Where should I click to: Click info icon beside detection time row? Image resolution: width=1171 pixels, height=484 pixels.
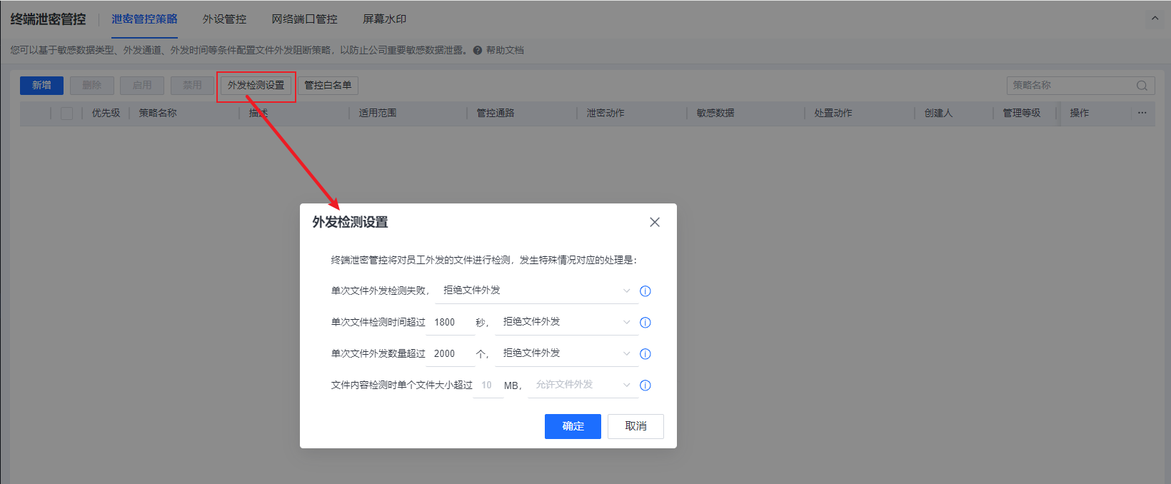[x=645, y=323]
